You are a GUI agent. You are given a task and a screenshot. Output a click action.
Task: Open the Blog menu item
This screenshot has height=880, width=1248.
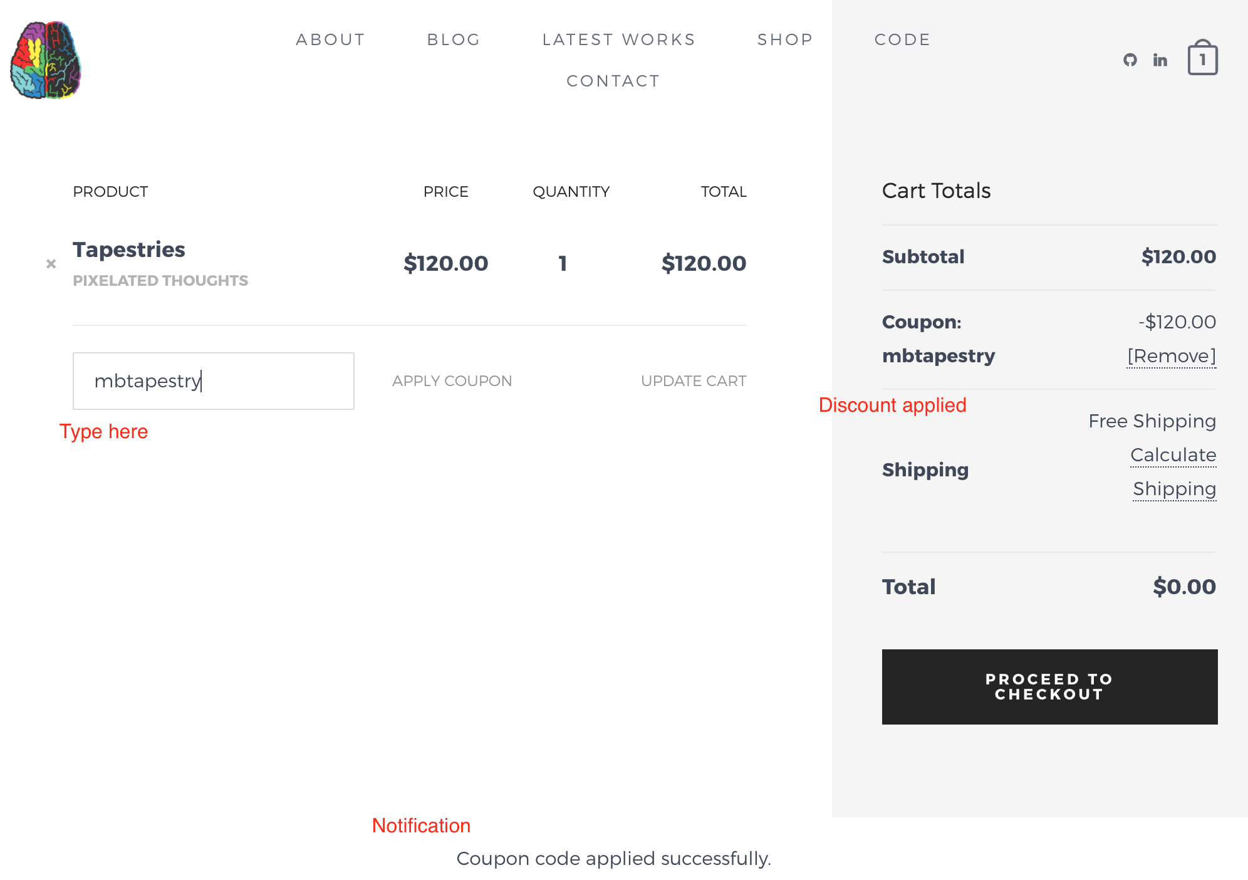[x=454, y=39]
